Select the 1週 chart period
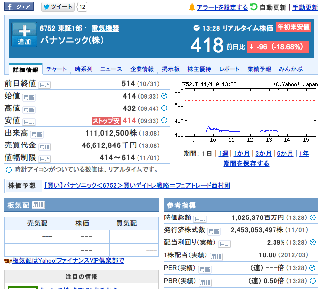The image size is (321, 289). pos(223,154)
